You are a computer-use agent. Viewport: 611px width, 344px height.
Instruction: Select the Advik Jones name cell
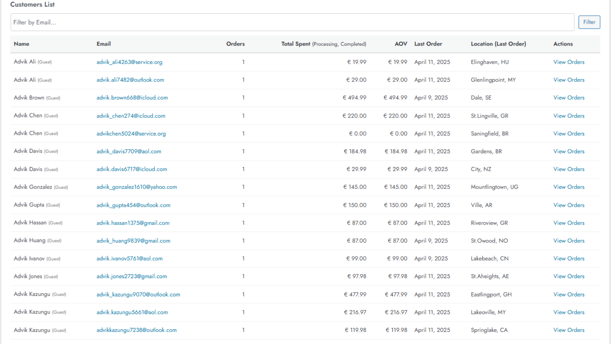point(36,277)
